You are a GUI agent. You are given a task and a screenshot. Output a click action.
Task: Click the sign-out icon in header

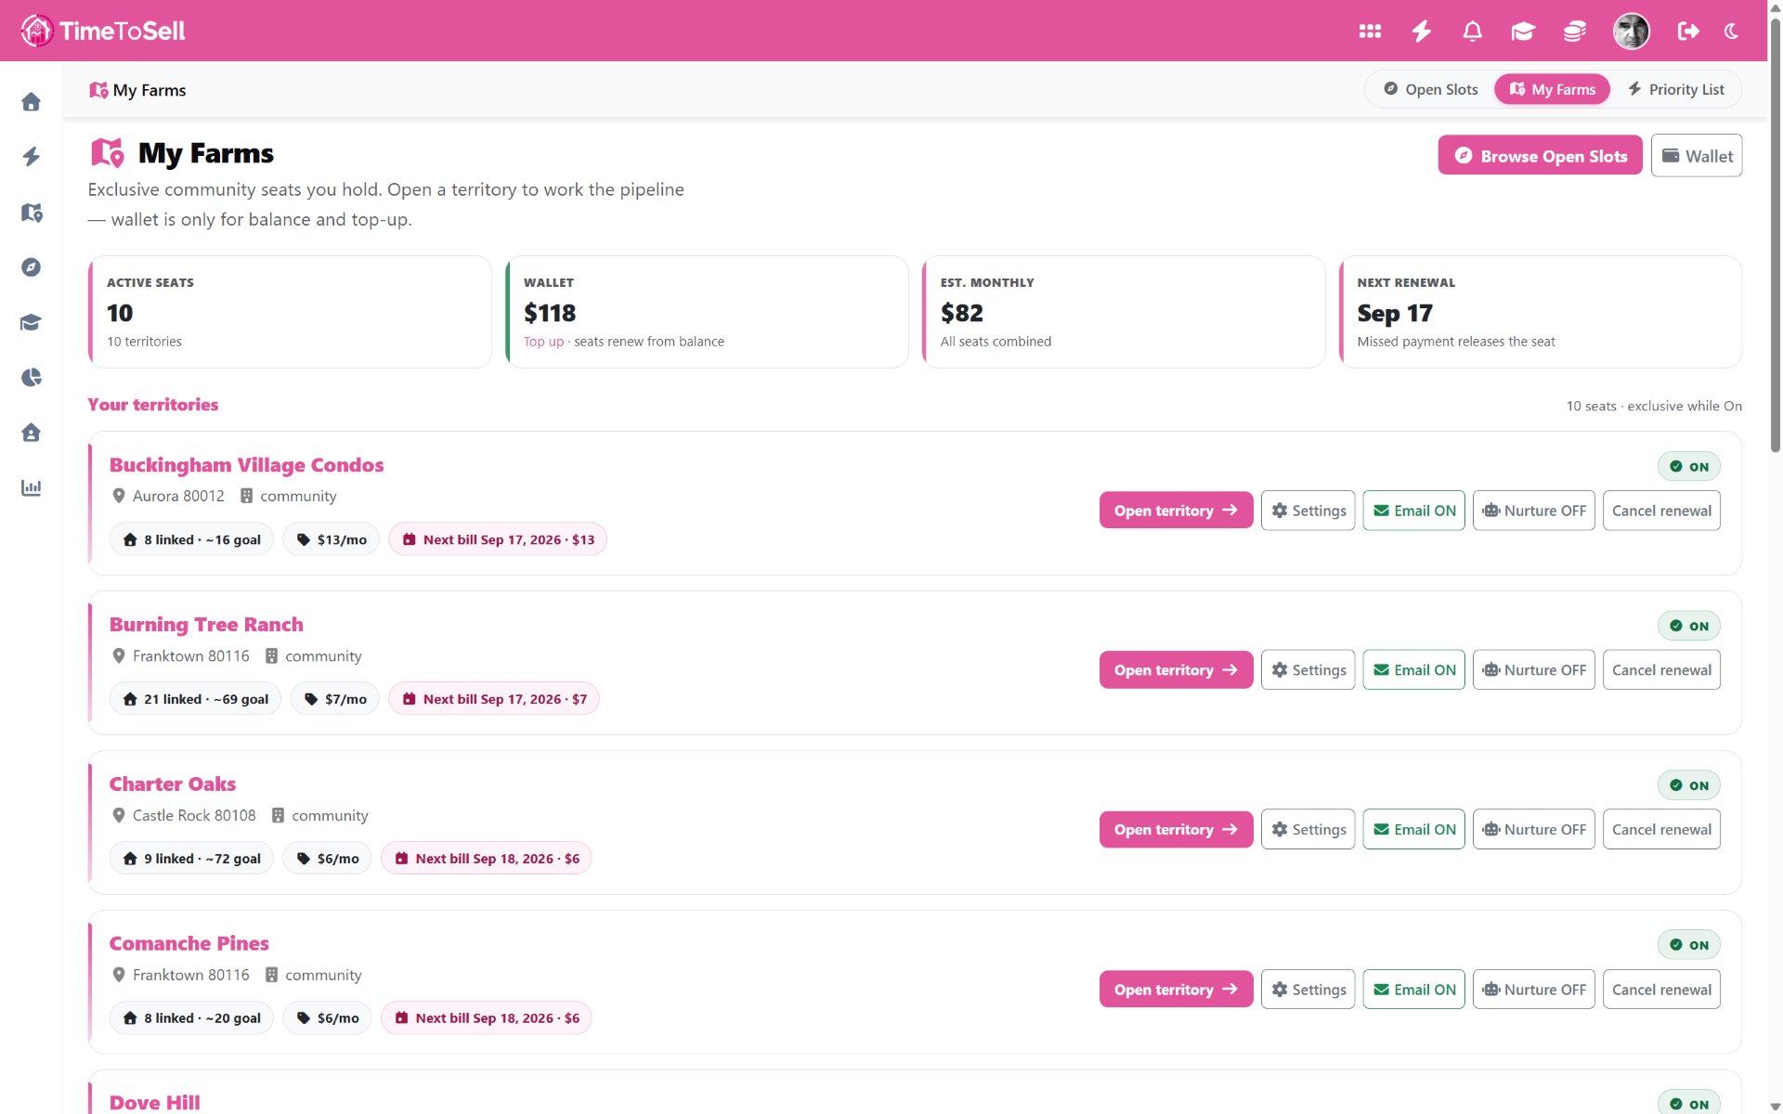coord(1688,31)
